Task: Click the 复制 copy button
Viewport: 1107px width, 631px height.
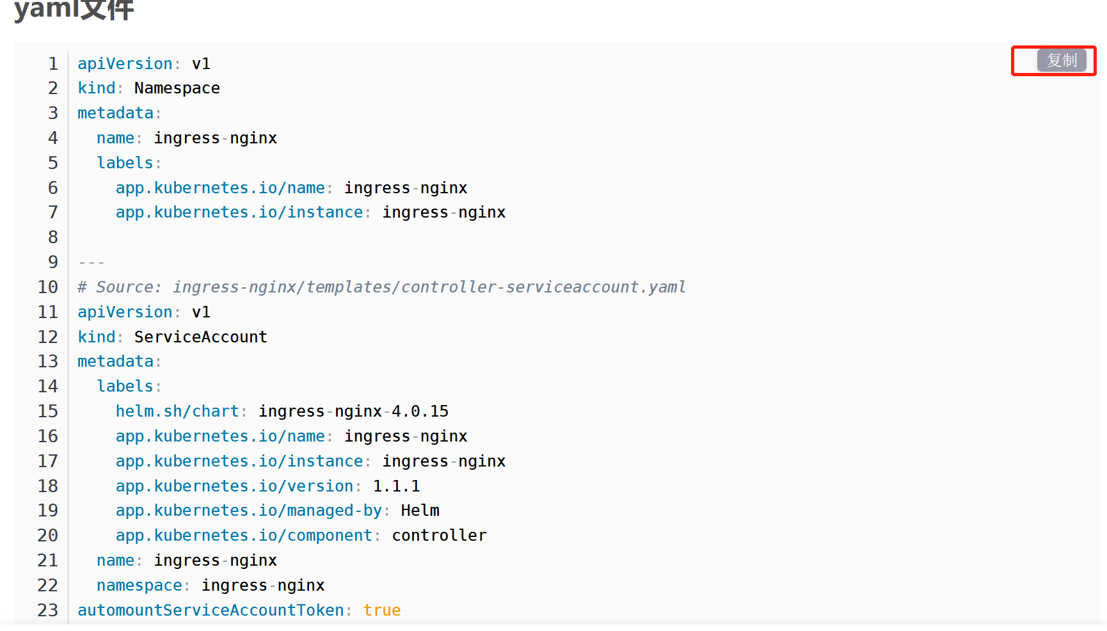Action: click(1062, 61)
